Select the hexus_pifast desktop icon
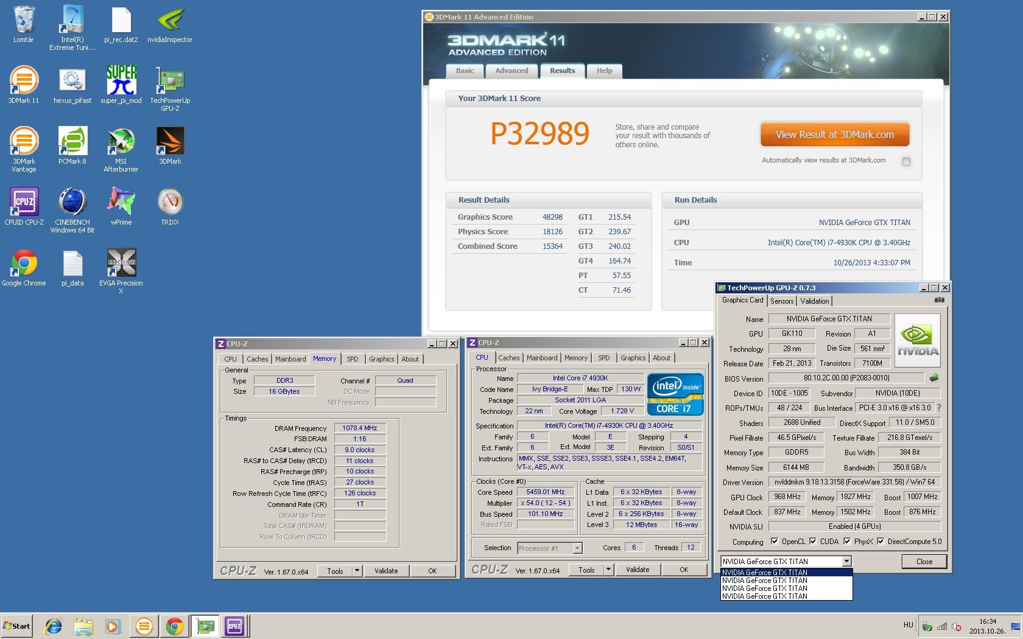 click(x=72, y=85)
